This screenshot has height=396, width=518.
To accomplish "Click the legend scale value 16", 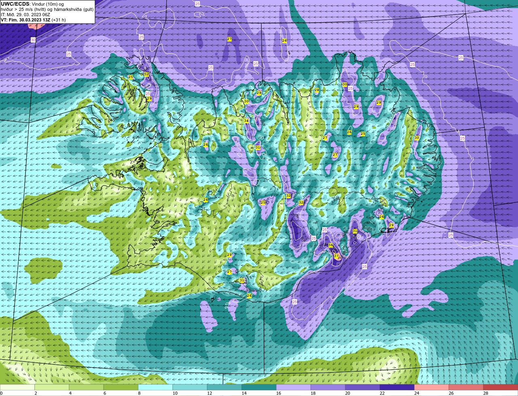I will click(x=278, y=393).
